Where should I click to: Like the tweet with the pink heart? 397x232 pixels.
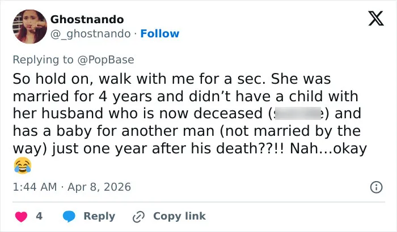coord(22,217)
